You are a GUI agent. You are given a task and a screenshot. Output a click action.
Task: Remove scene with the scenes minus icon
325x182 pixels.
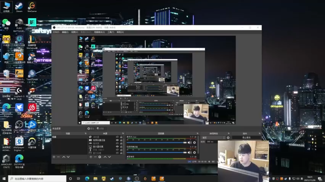58,157
